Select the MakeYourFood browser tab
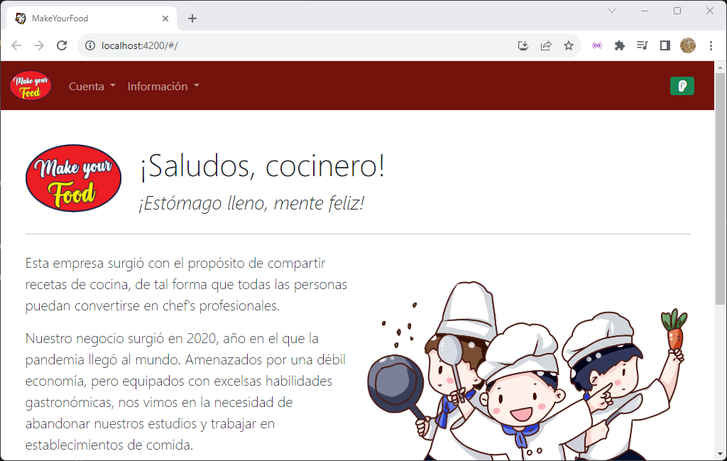The image size is (727, 461). [85, 18]
